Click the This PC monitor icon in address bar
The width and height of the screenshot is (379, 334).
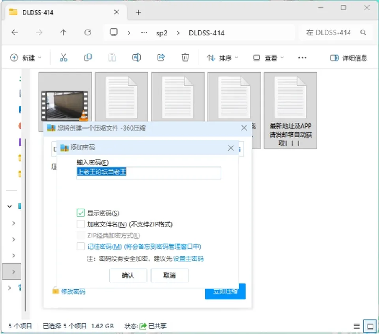pyautogui.click(x=114, y=32)
